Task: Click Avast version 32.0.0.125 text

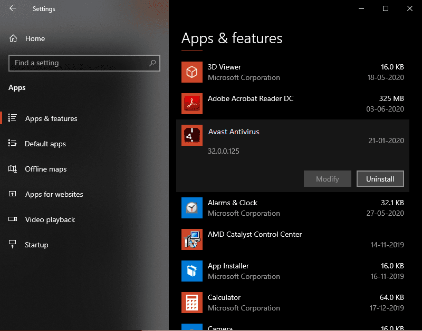Action: (x=223, y=151)
